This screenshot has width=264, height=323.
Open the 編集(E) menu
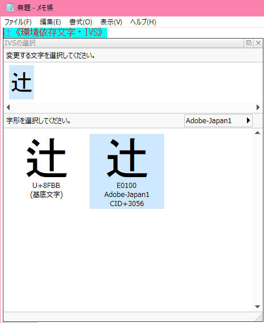click(x=50, y=22)
